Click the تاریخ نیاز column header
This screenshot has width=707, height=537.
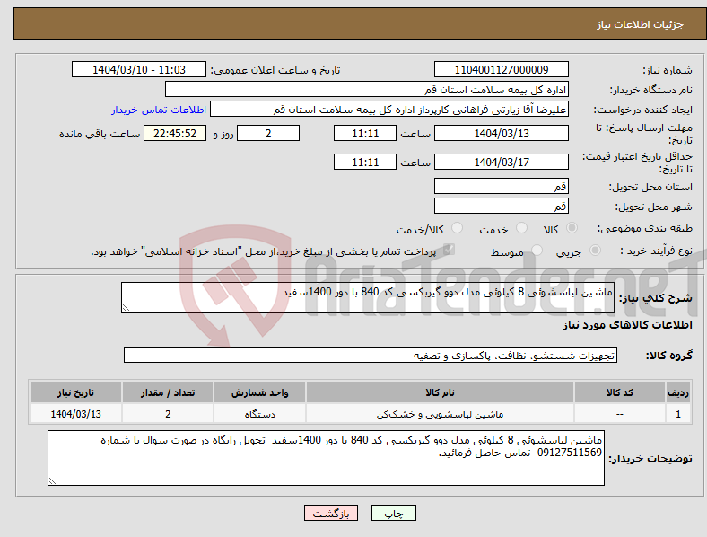pos(75,392)
